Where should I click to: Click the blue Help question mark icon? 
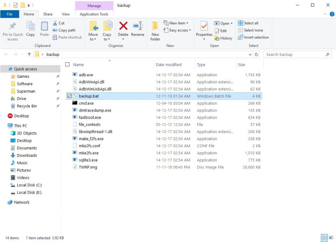(x=332, y=14)
